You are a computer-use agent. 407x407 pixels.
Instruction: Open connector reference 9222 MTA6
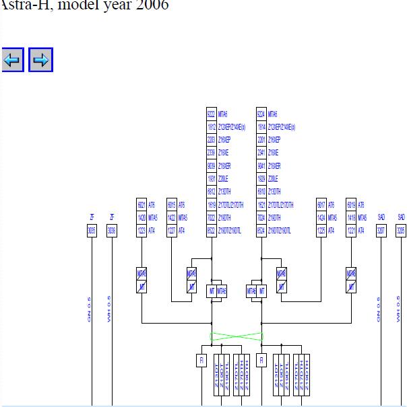point(212,114)
